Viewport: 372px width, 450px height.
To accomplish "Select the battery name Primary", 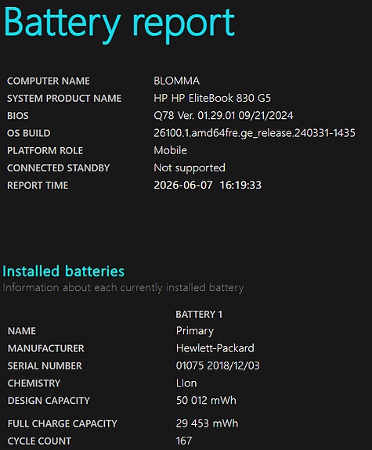I will click(x=195, y=331).
